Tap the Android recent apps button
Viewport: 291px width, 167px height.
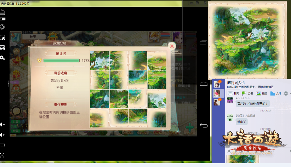tap(204, 42)
